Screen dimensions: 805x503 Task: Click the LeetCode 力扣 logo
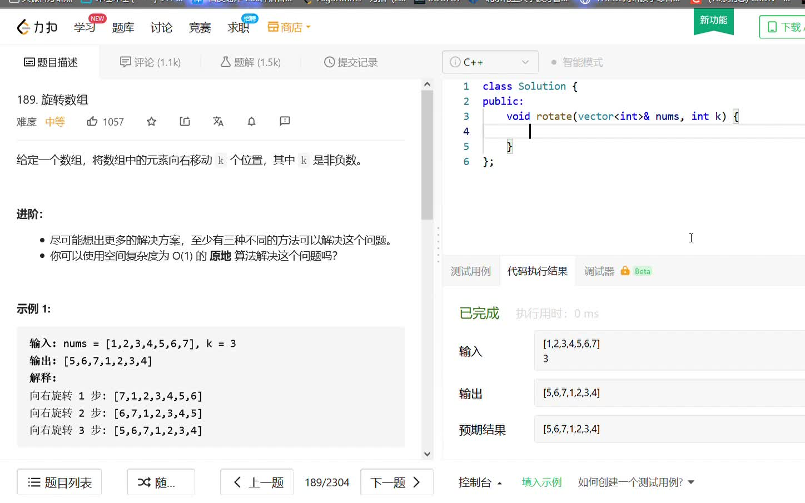37,27
